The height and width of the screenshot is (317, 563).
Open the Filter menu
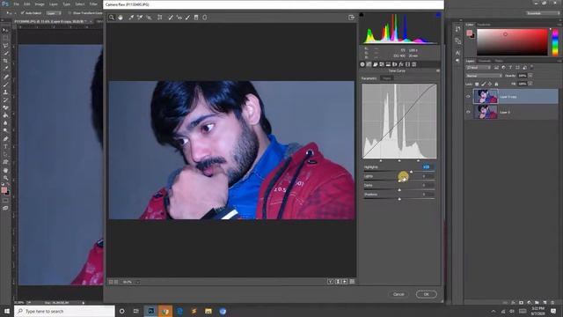93,4
